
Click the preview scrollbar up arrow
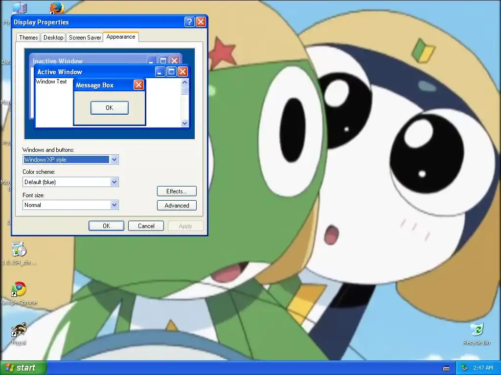[184, 82]
